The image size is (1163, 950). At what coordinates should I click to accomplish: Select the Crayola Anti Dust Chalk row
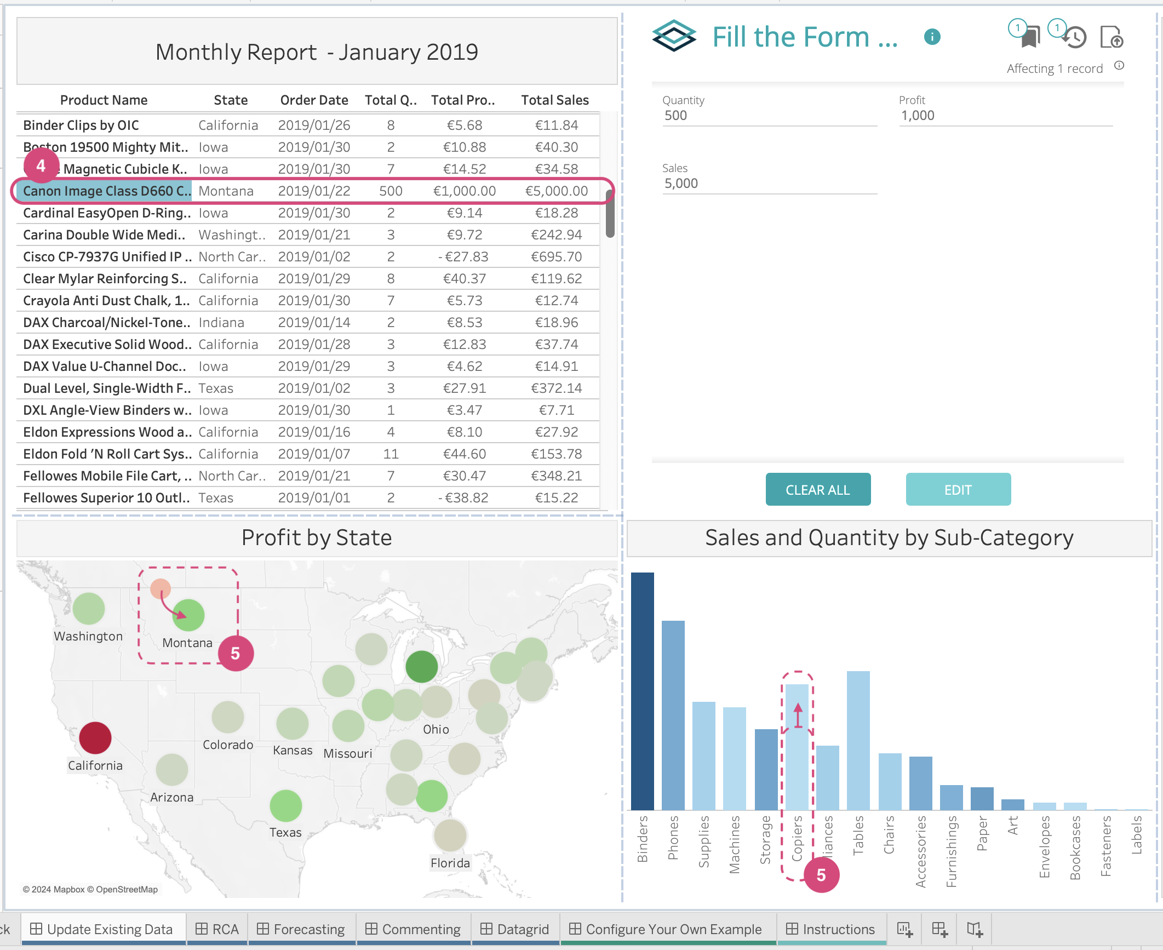(308, 301)
